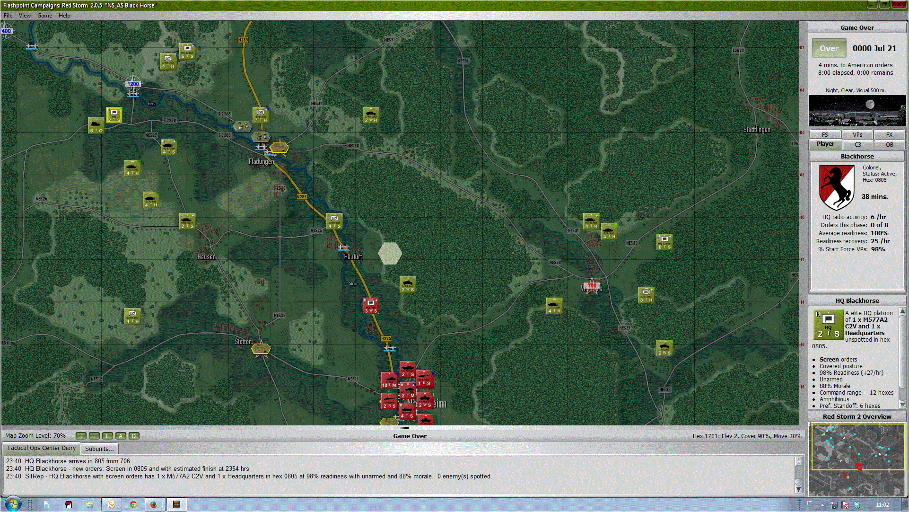Open the Help menu

pyautogui.click(x=64, y=16)
